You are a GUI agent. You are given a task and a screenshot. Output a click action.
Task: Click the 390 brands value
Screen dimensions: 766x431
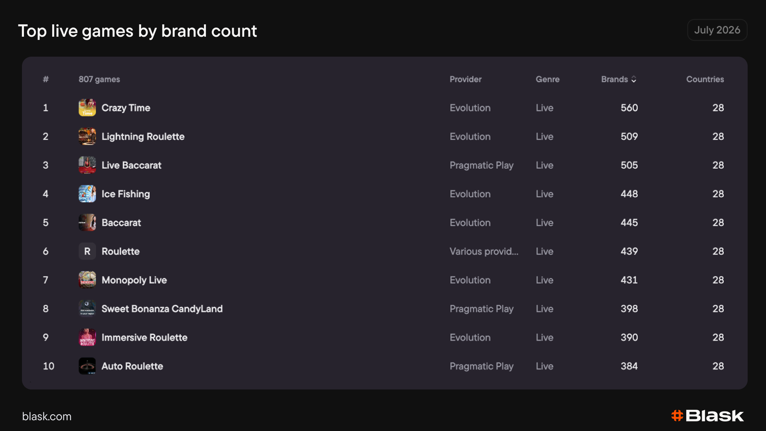coord(629,338)
